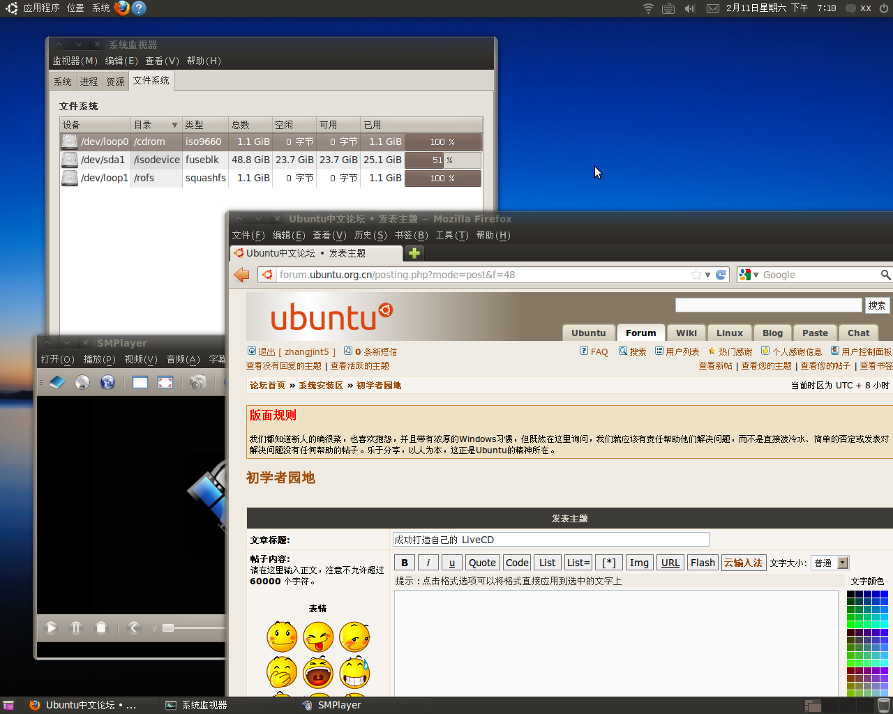The width and height of the screenshot is (893, 714).
Task: Select the /dev/sda1 row in System Monitor
Action: tap(271, 160)
